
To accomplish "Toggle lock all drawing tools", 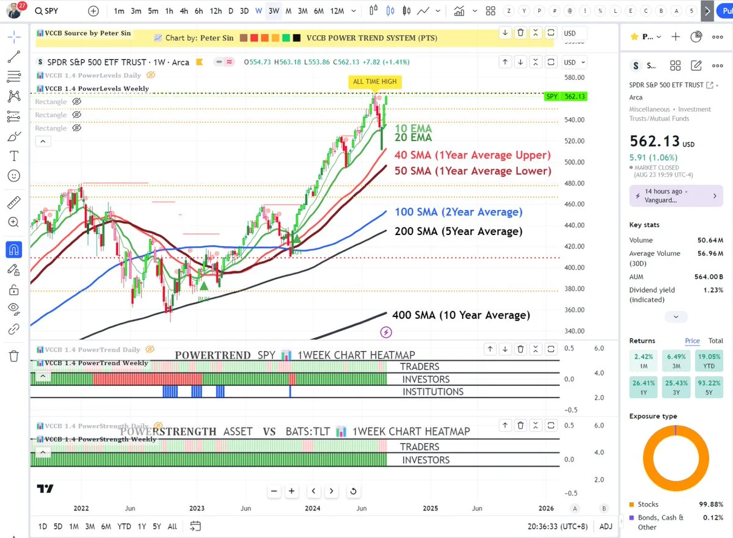I will click(x=14, y=289).
